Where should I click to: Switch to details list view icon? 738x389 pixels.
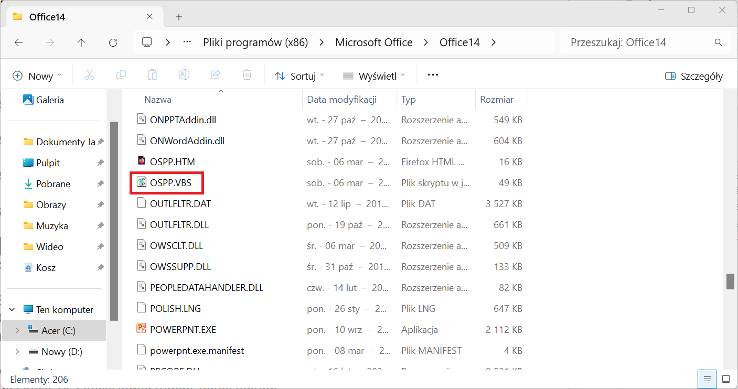pos(707,379)
